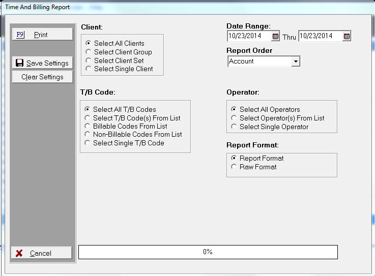The image size is (375, 276).
Task: Open the start date calendar picker
Action: coord(275,36)
